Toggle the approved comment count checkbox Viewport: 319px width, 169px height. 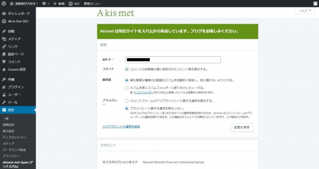click(x=127, y=69)
